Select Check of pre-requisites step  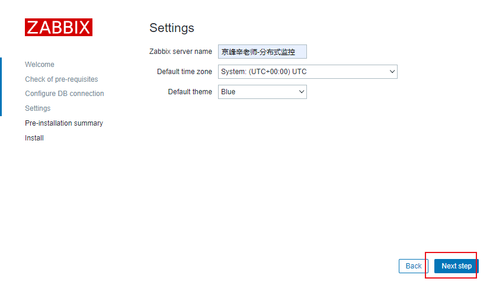pos(61,79)
